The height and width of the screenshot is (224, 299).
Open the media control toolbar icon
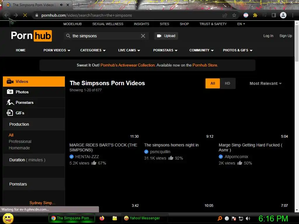[x=264, y=15]
